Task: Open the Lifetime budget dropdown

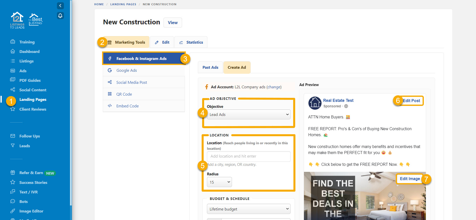Action: coord(249,209)
